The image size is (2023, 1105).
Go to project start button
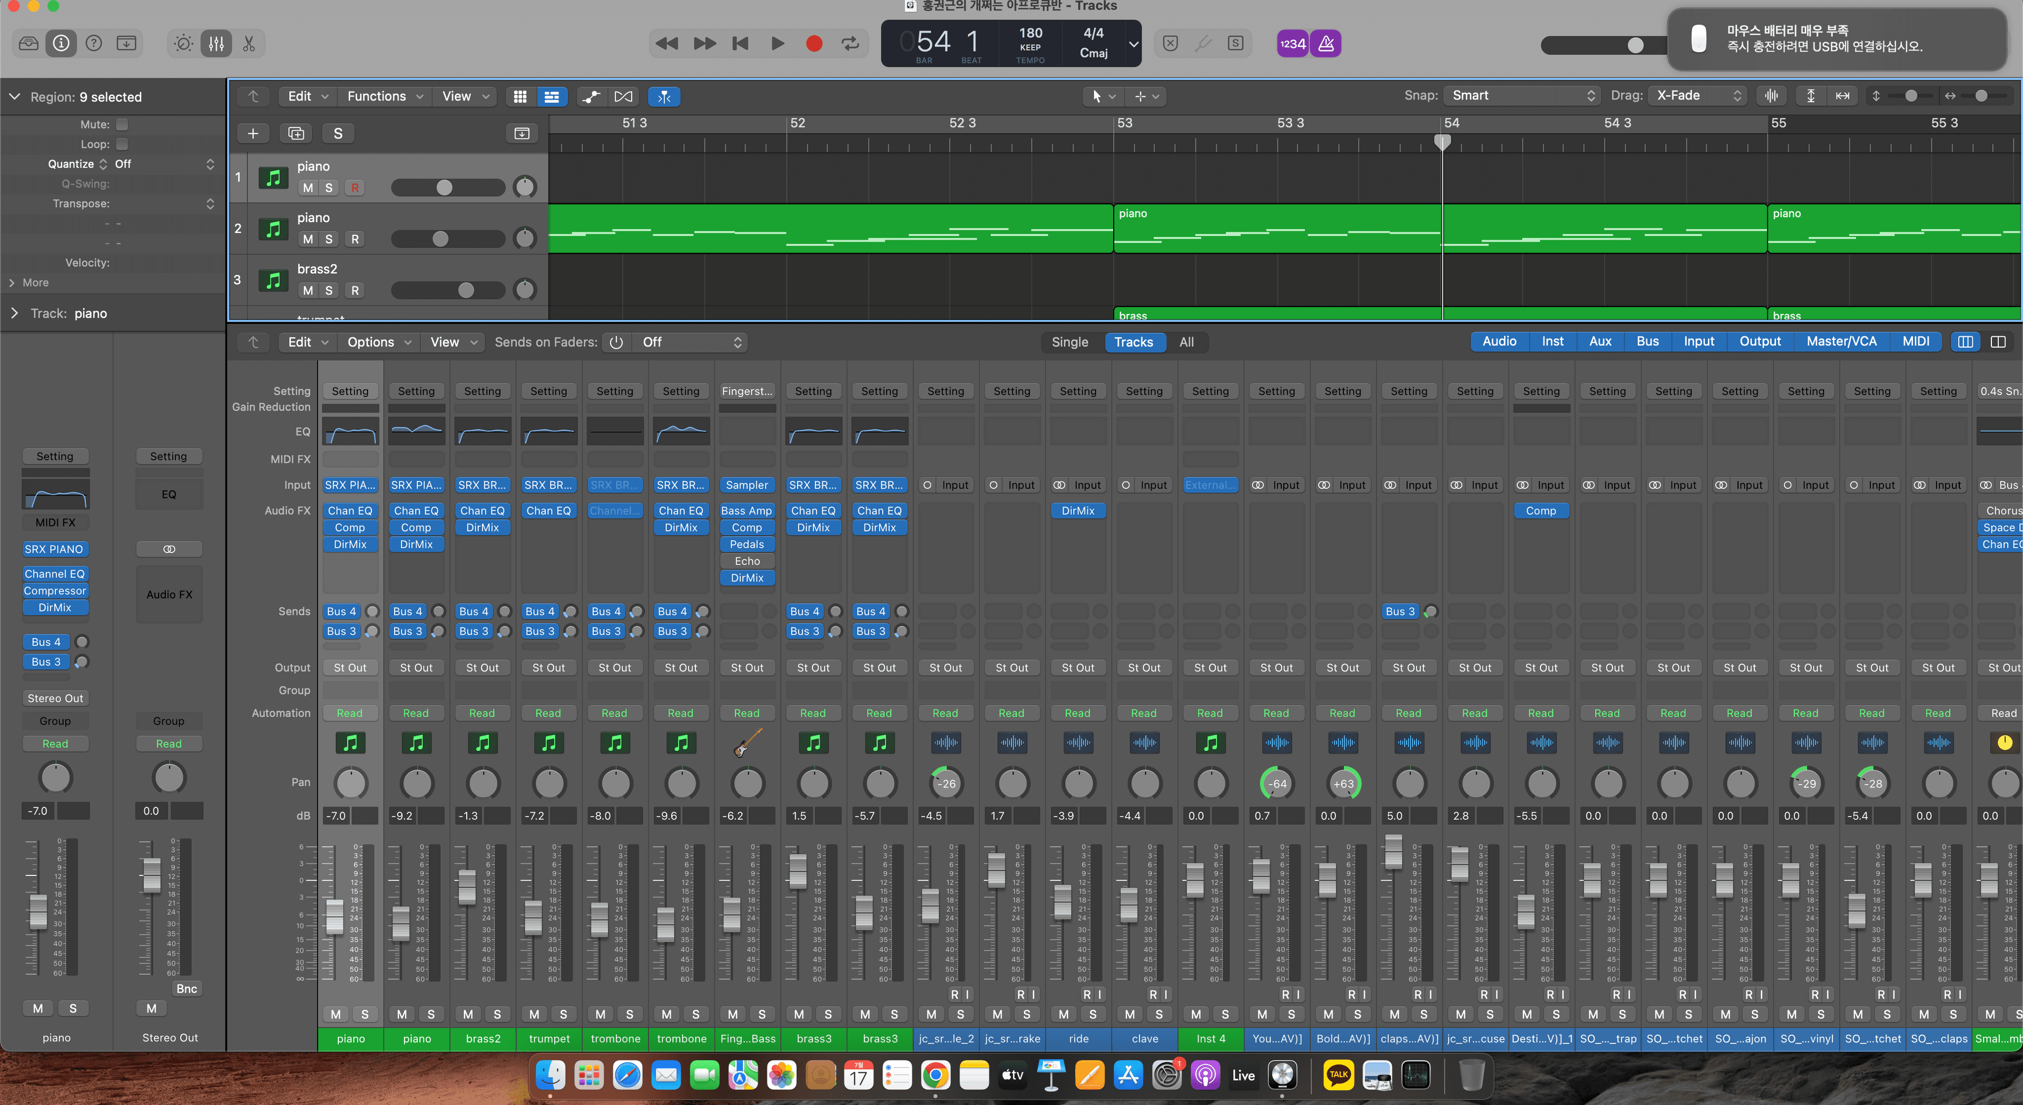pyautogui.click(x=740, y=44)
